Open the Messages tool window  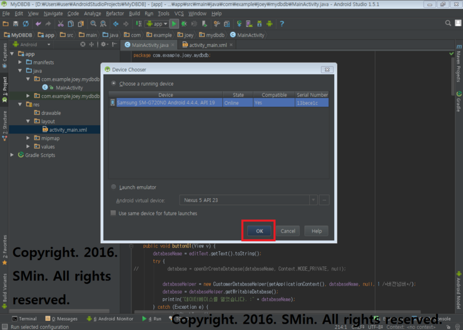coord(61,319)
